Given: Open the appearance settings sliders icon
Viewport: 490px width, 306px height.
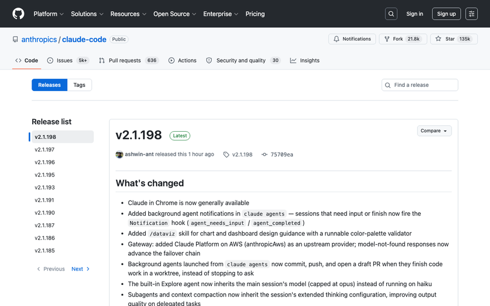Looking at the screenshot, I should pos(471,14).
